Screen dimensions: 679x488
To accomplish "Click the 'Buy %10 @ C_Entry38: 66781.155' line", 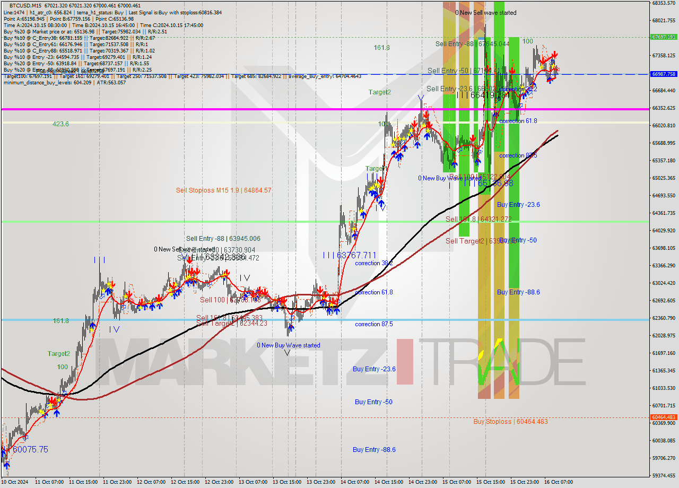I will pos(79,38).
